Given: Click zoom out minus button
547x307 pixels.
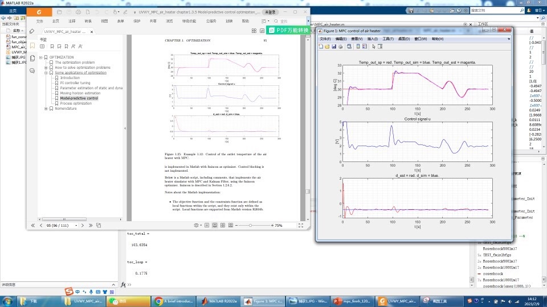Looking at the screenshot, I should pos(236,226).
